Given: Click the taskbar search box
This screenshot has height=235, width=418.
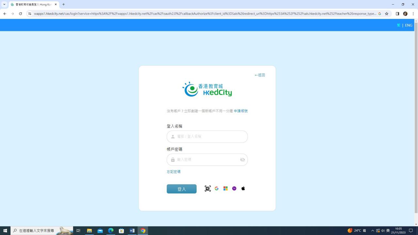Looking at the screenshot, I should (42, 231).
